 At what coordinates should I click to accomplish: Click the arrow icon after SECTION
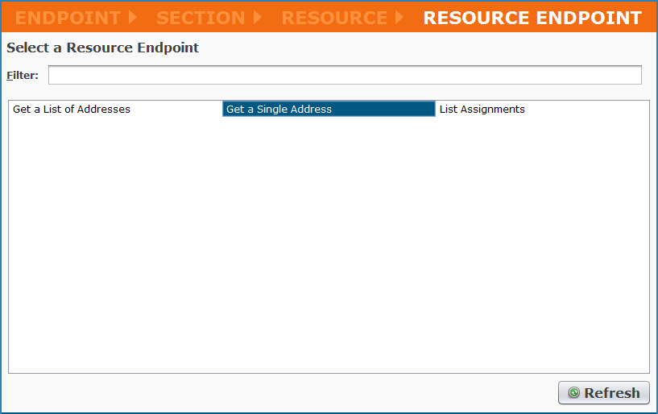click(258, 17)
